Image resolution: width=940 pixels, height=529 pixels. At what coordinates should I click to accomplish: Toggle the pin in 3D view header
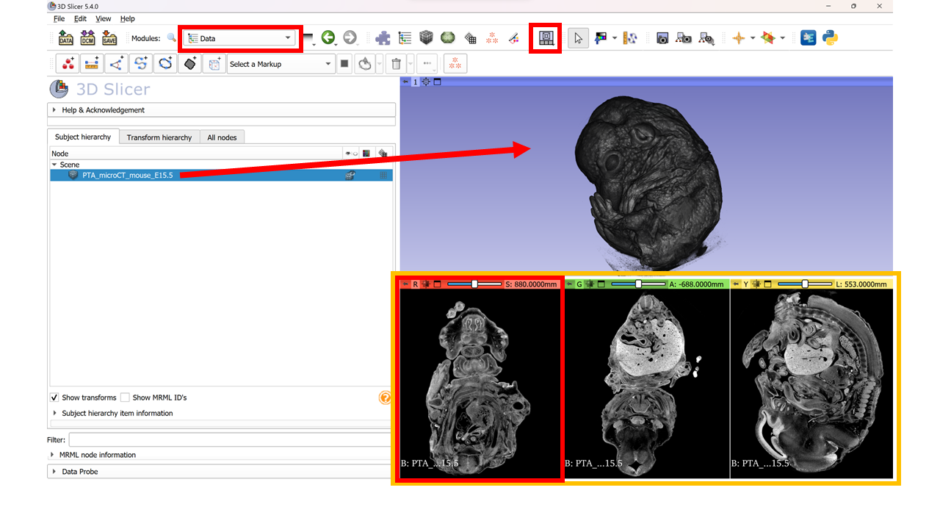pyautogui.click(x=405, y=82)
